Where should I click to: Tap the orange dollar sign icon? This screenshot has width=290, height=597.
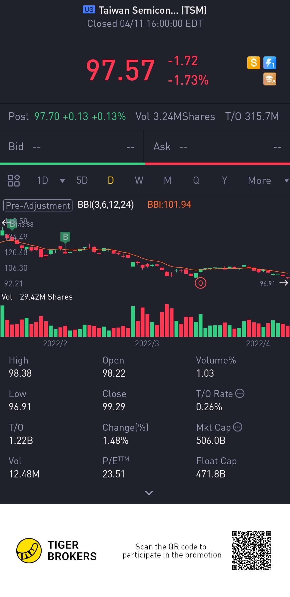(x=253, y=63)
